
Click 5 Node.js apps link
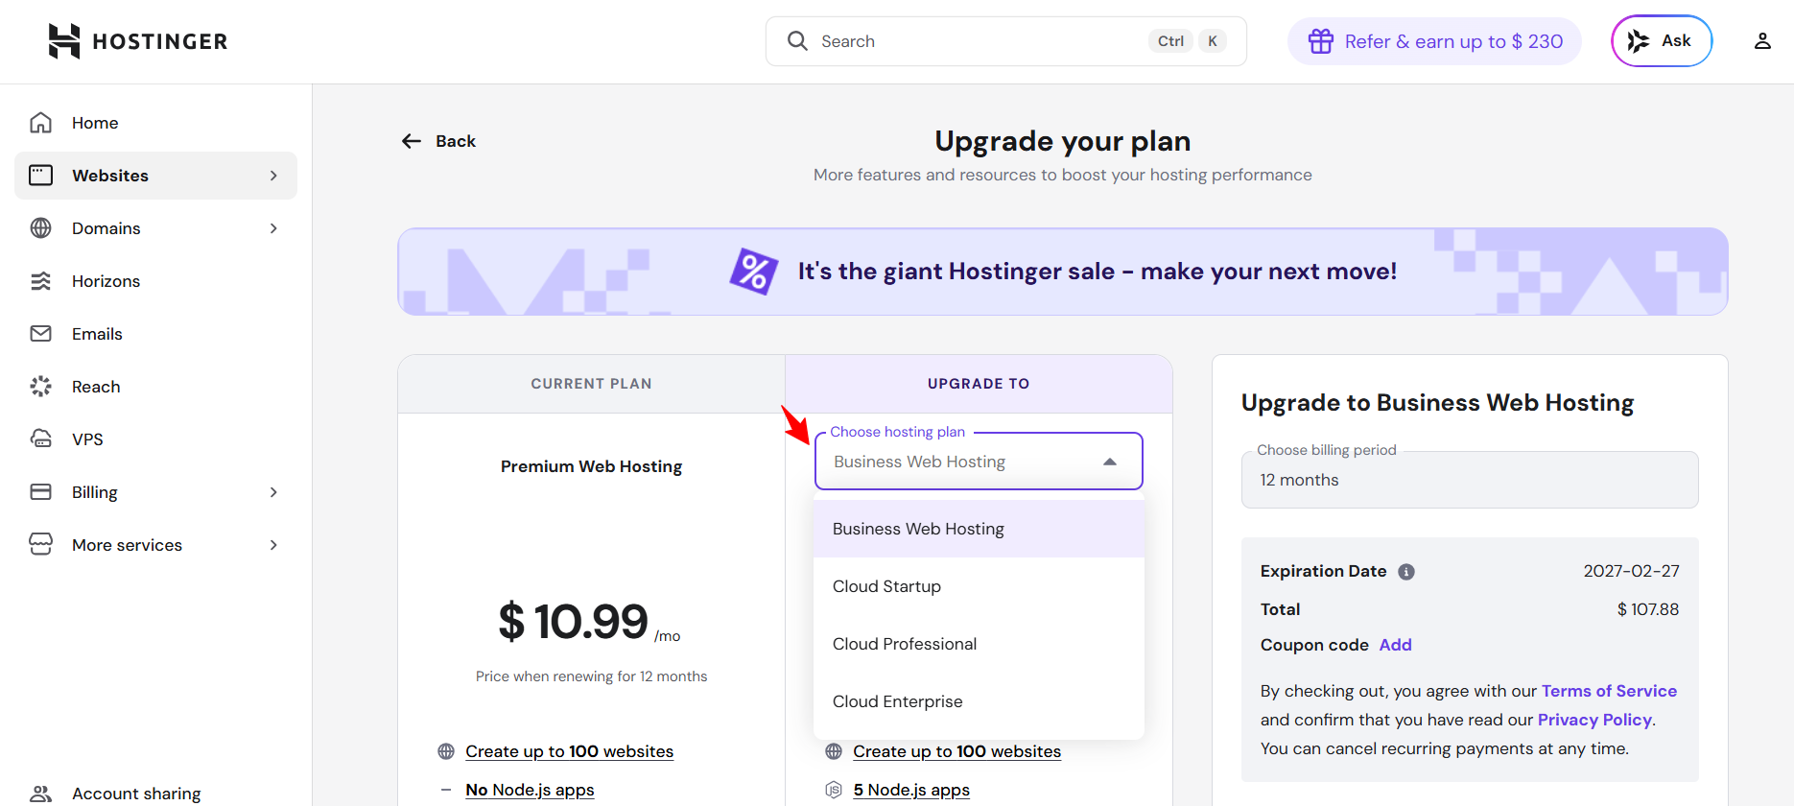point(911,790)
